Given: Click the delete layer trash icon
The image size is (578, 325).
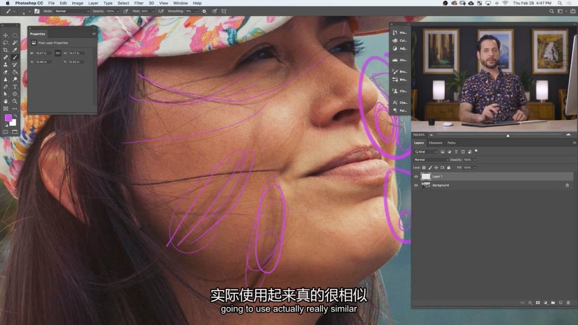Looking at the screenshot, I should pyautogui.click(x=568, y=302).
